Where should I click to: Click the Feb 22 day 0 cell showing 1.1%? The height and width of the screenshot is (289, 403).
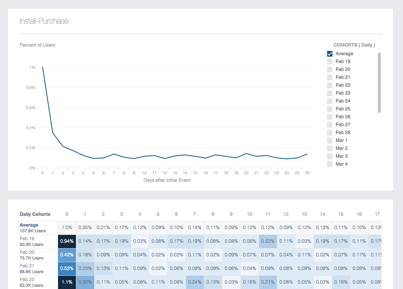click(67, 282)
